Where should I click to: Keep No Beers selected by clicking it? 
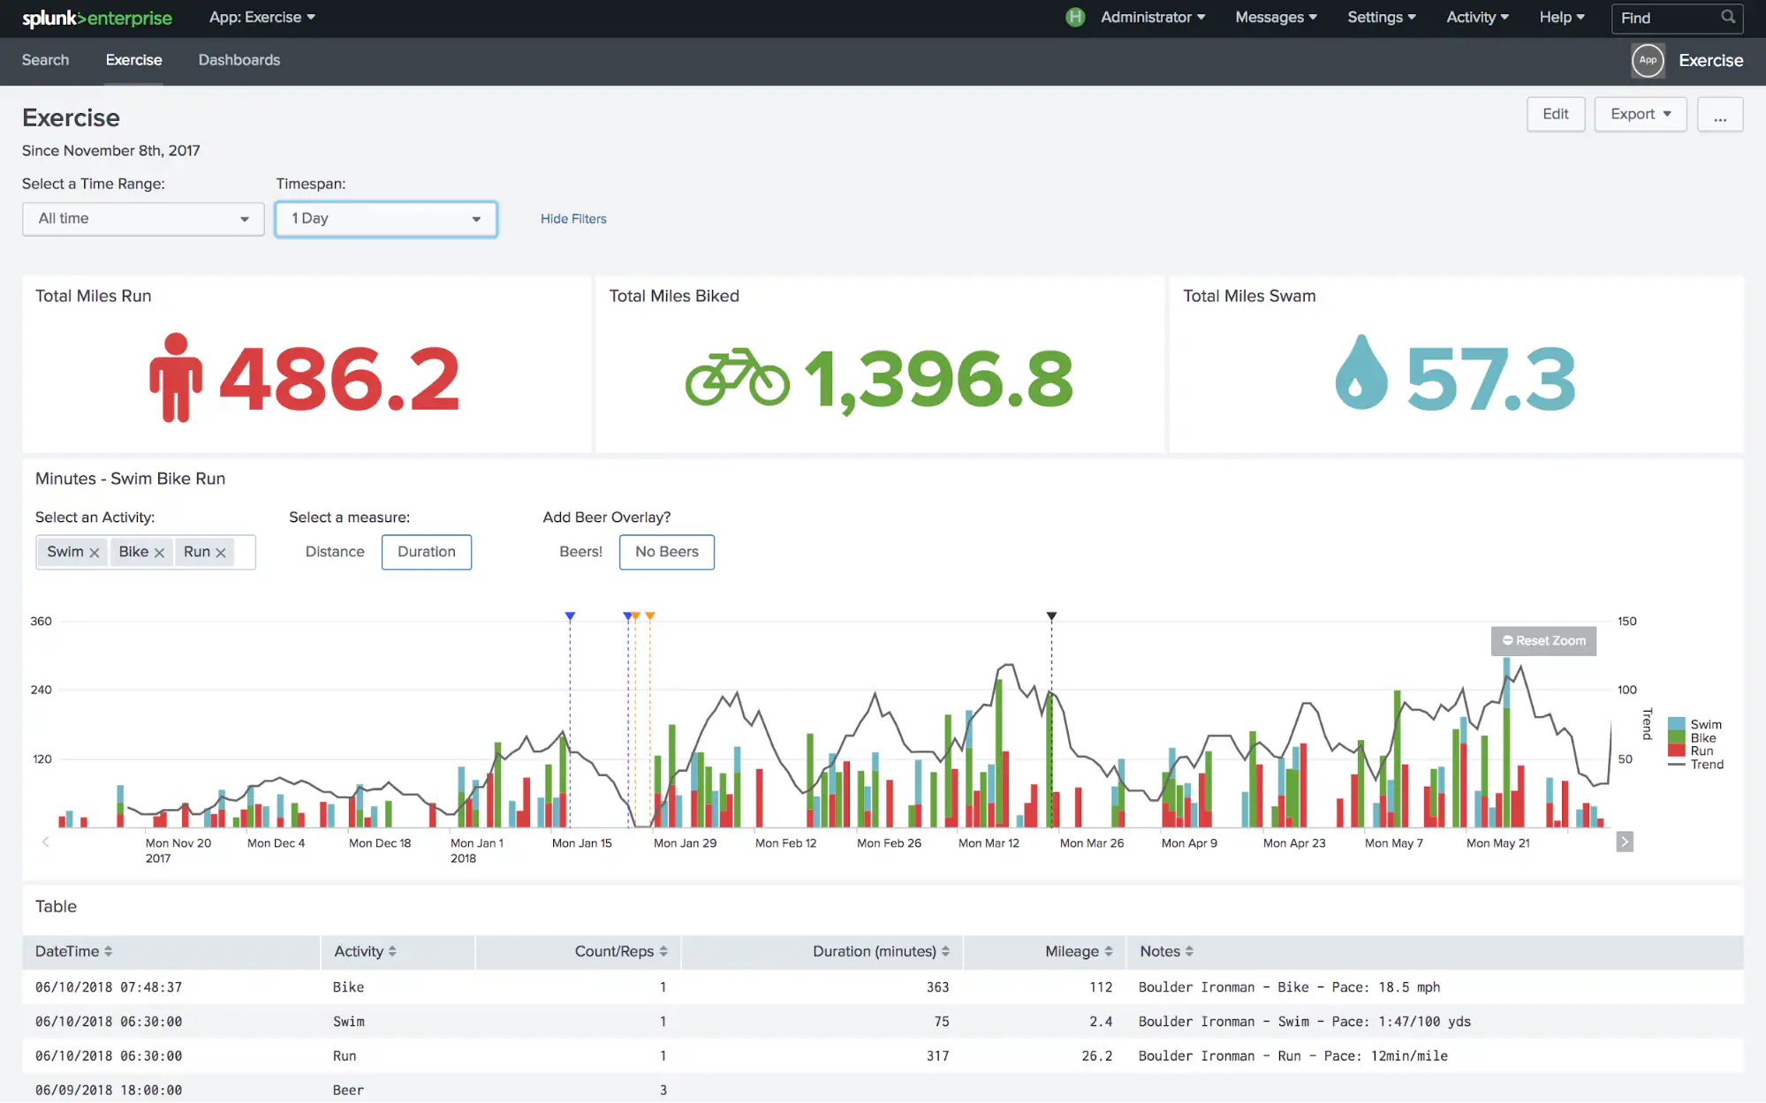tap(666, 551)
